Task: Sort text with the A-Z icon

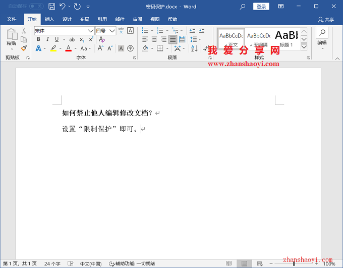Action: click(194, 48)
